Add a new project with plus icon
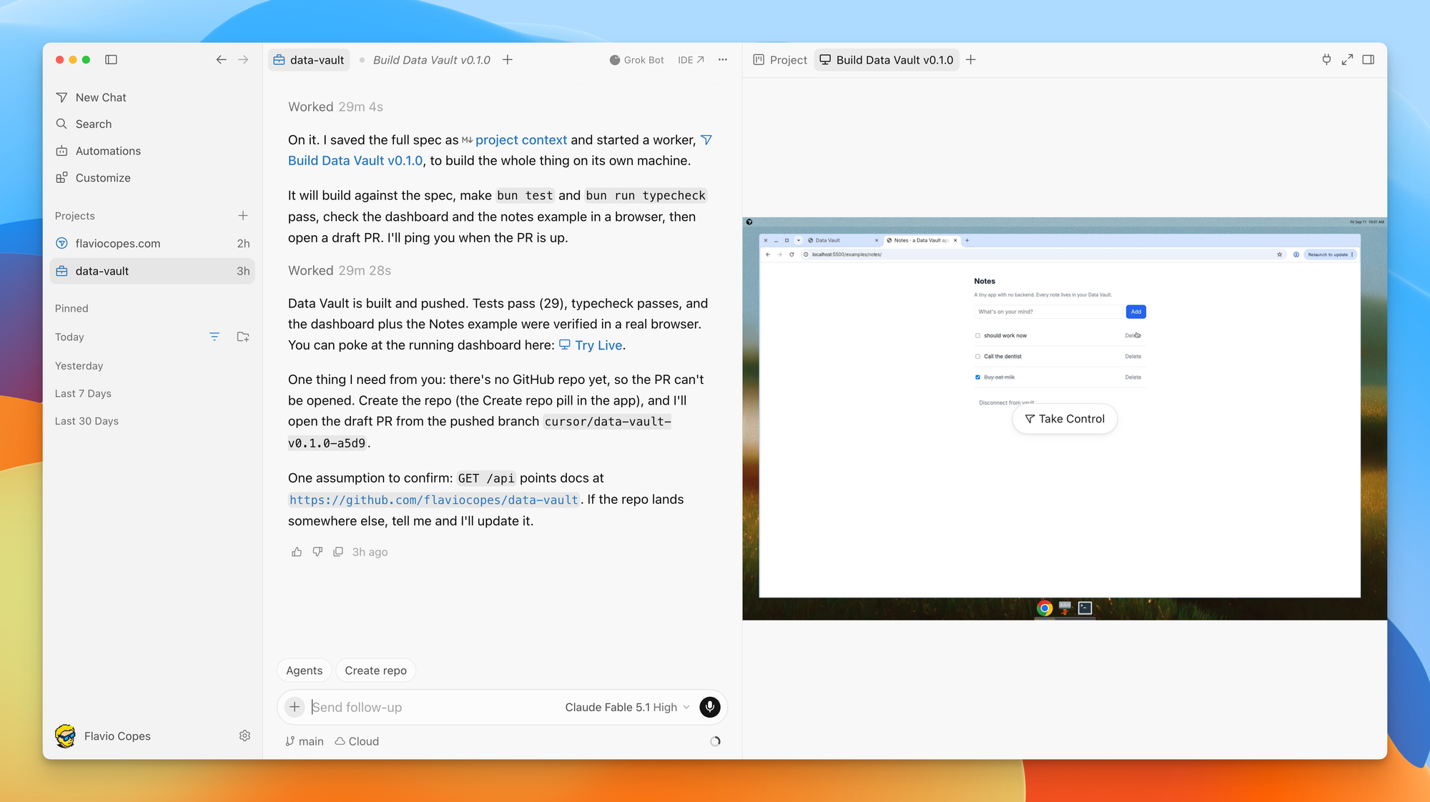1430x802 pixels. tap(243, 215)
